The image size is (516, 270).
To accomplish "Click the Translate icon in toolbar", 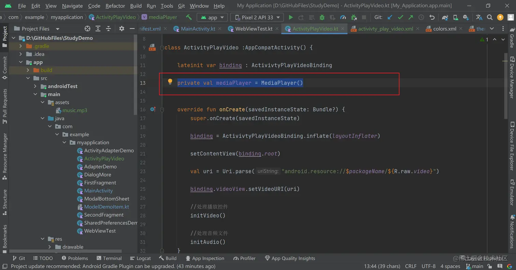I will click(x=479, y=17).
